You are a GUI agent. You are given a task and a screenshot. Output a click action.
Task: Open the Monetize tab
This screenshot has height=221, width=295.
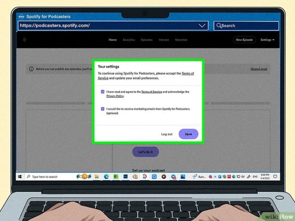click(x=181, y=40)
